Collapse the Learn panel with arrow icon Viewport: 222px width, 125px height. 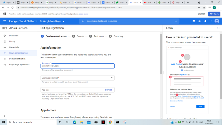[x=218, y=28]
